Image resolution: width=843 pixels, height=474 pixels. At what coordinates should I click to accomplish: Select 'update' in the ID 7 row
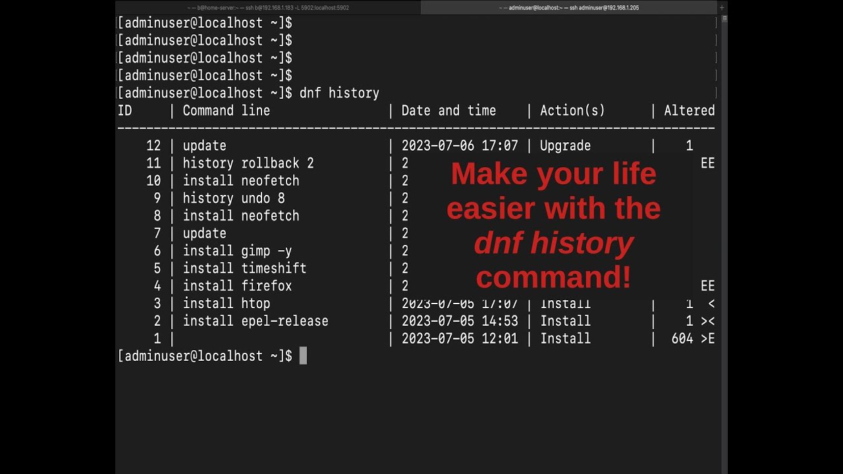click(x=205, y=233)
